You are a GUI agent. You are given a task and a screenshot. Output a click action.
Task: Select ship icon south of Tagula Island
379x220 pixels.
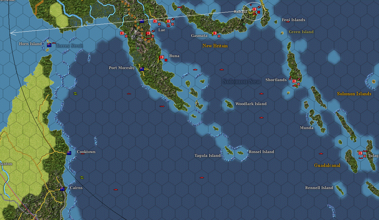click(x=201, y=177)
